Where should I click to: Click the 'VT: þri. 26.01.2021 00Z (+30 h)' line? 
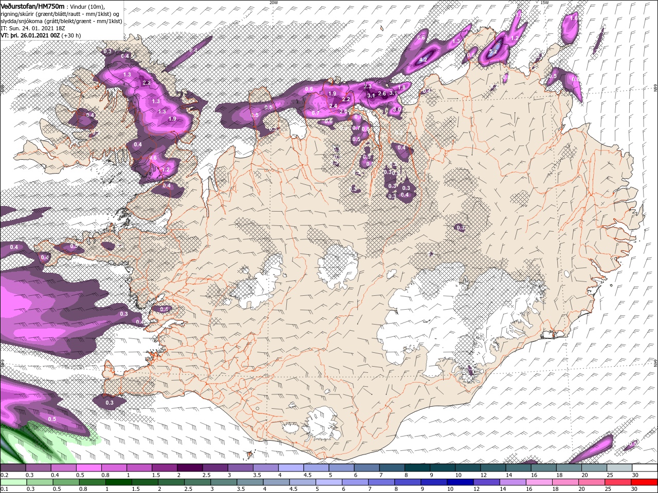(x=41, y=36)
